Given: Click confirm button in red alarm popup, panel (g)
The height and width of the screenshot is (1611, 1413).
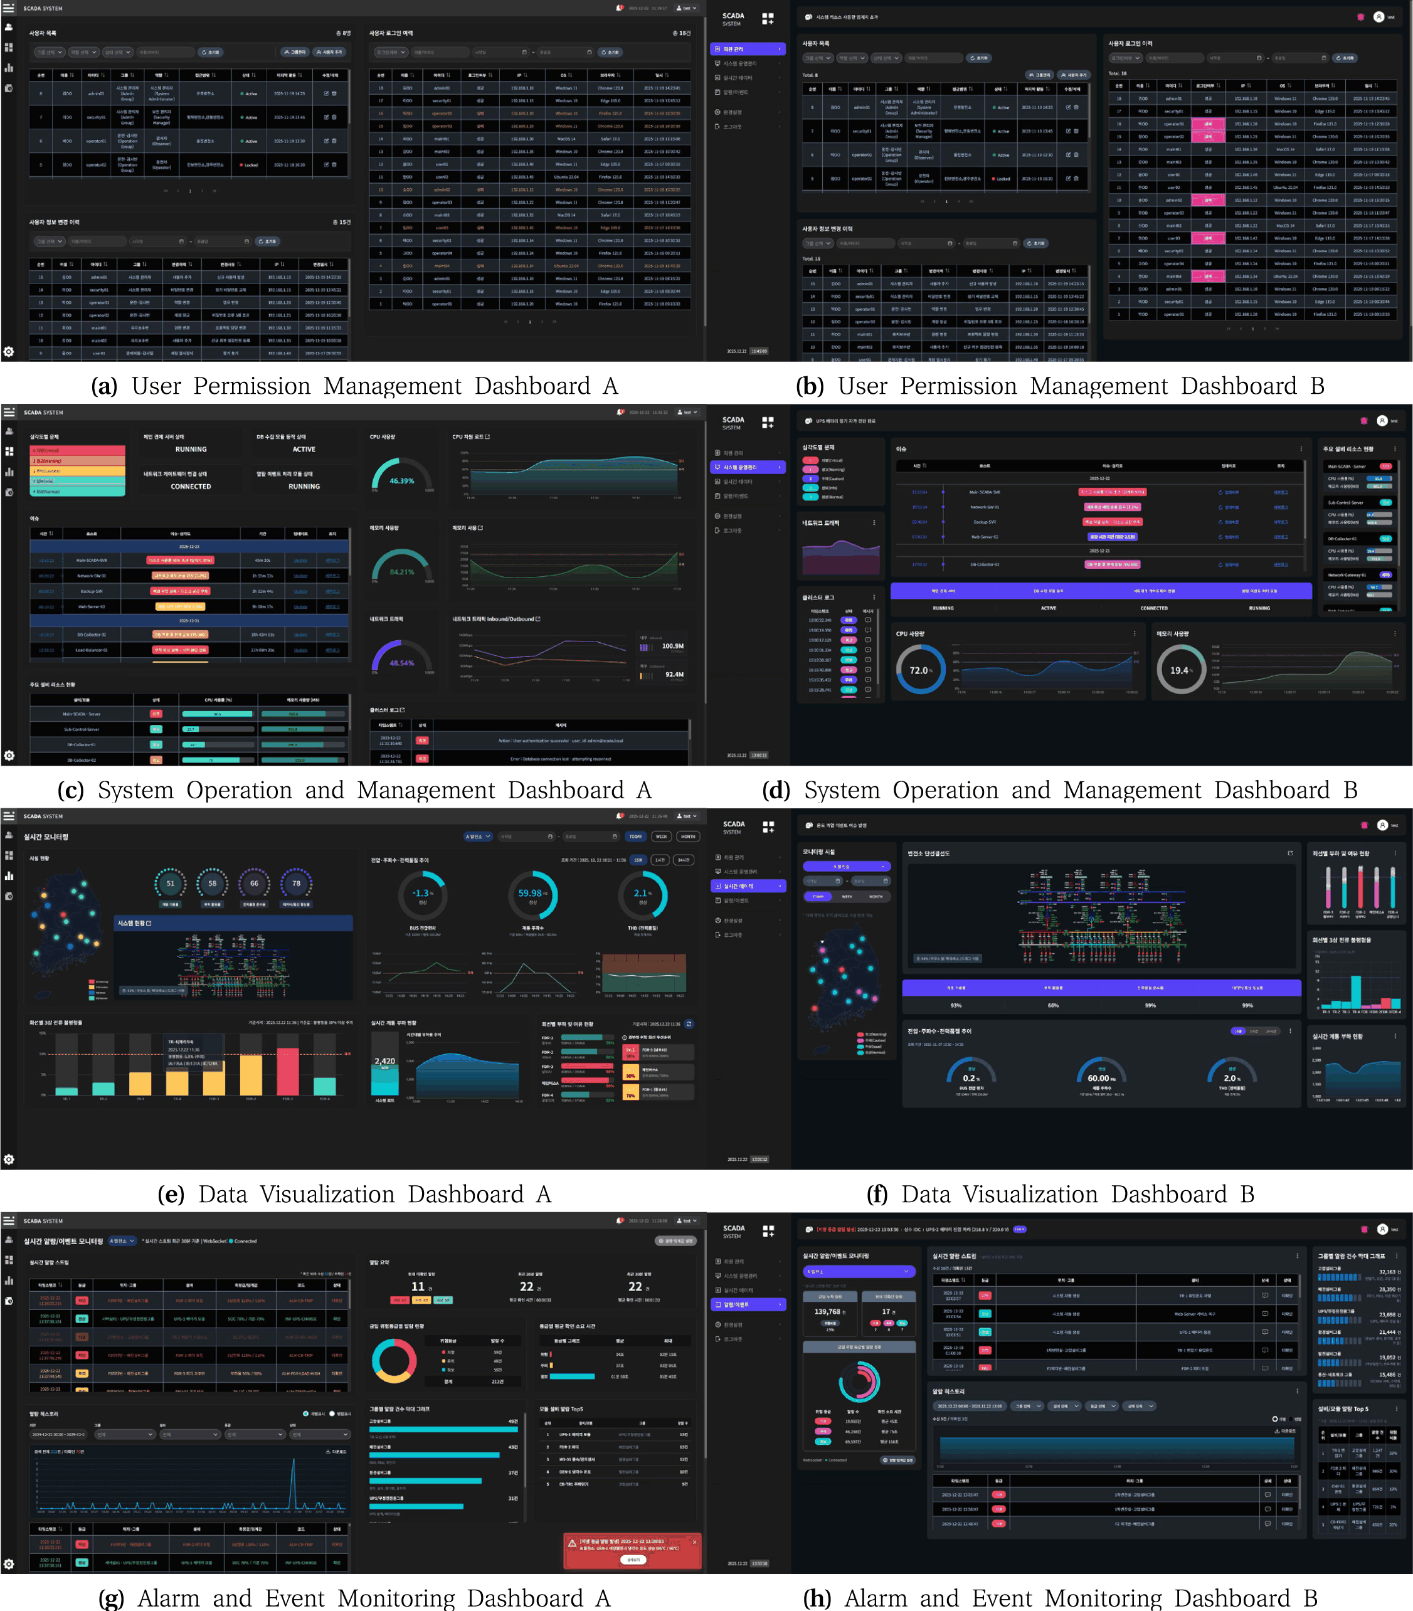Looking at the screenshot, I should 633,1560.
